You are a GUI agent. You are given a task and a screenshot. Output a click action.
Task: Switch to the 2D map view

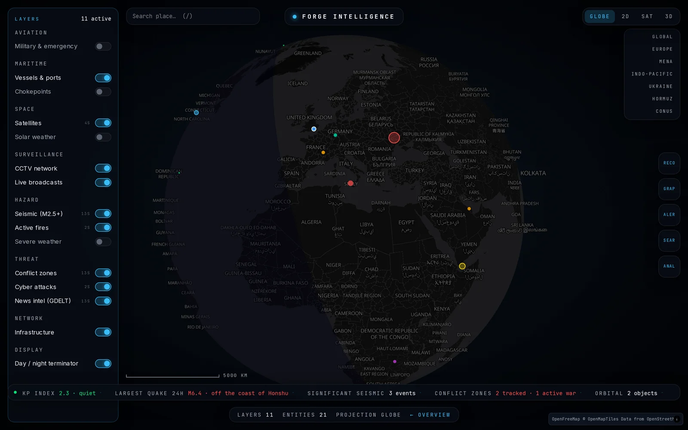point(625,16)
